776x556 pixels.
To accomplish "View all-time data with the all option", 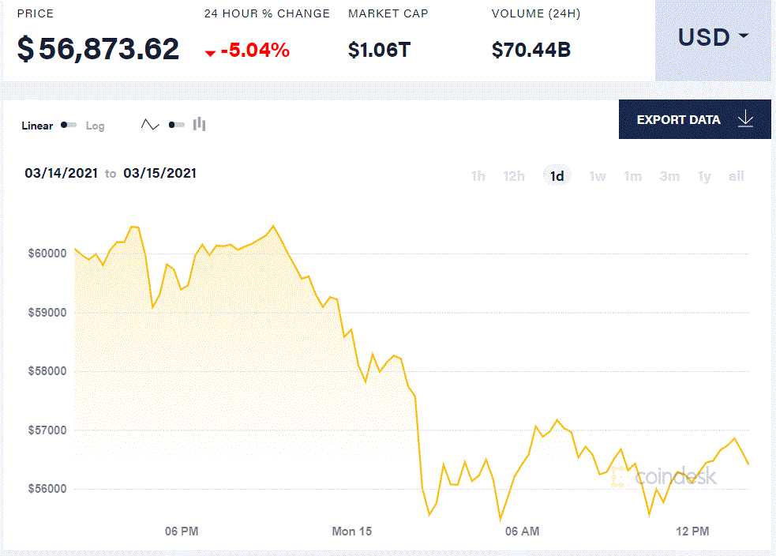I will (736, 176).
